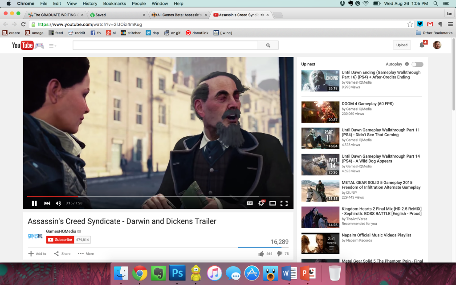Viewport: 456px width, 285px height.
Task: Open Finder from dock
Action: 121,273
